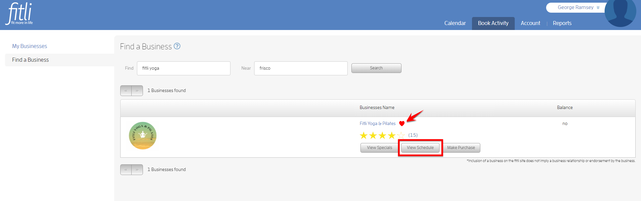Screen dimensions: 641x201
Task: Open the Calendar tab
Action: [455, 23]
